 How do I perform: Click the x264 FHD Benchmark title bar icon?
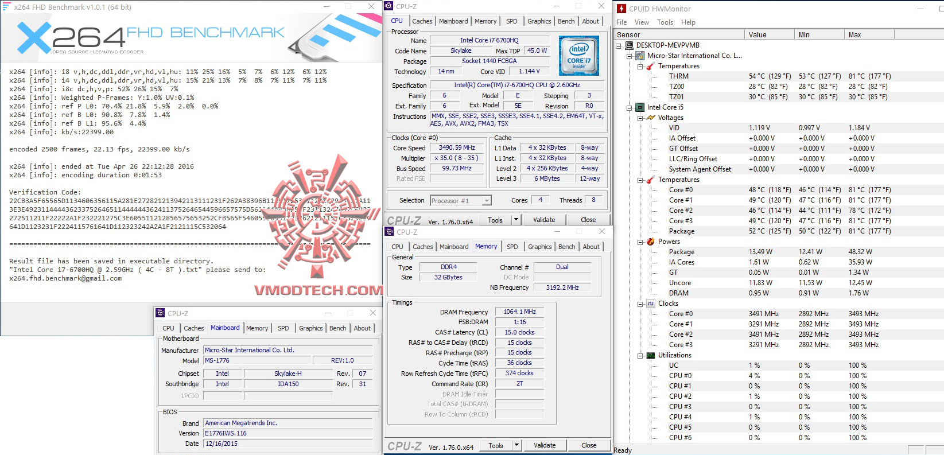pyautogui.click(x=7, y=7)
